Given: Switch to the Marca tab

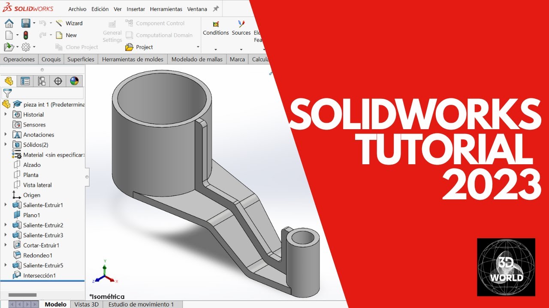Looking at the screenshot, I should 237,59.
